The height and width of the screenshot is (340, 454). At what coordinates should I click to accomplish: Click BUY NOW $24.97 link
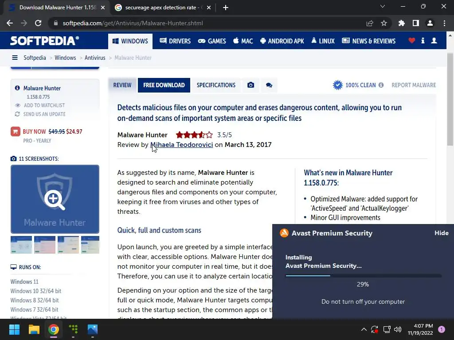[52, 131]
